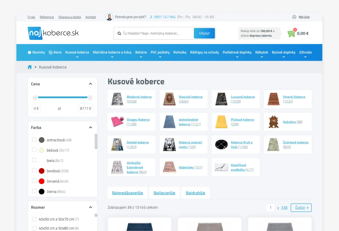Check the biela color filter
The width and height of the screenshot is (339, 231).
pos(34,160)
